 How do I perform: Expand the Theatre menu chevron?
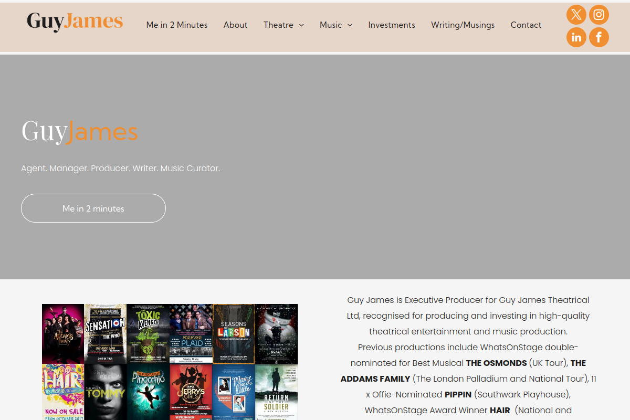(x=301, y=25)
